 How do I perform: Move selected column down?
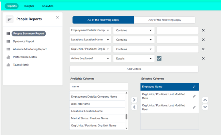point(205,107)
